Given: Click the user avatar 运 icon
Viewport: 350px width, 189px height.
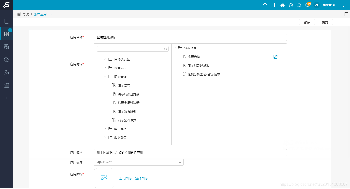Looking at the screenshot, I should click(316, 5).
